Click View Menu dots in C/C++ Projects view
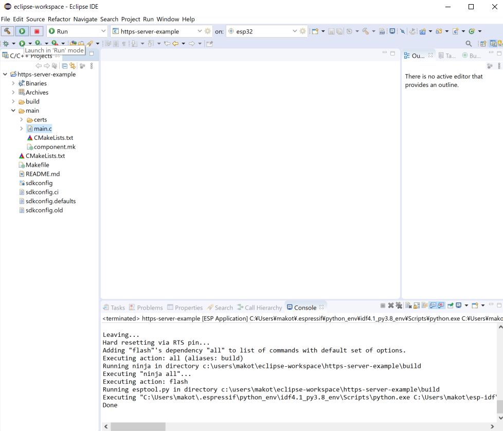Screen dimensions: 503x431 click(x=92, y=66)
